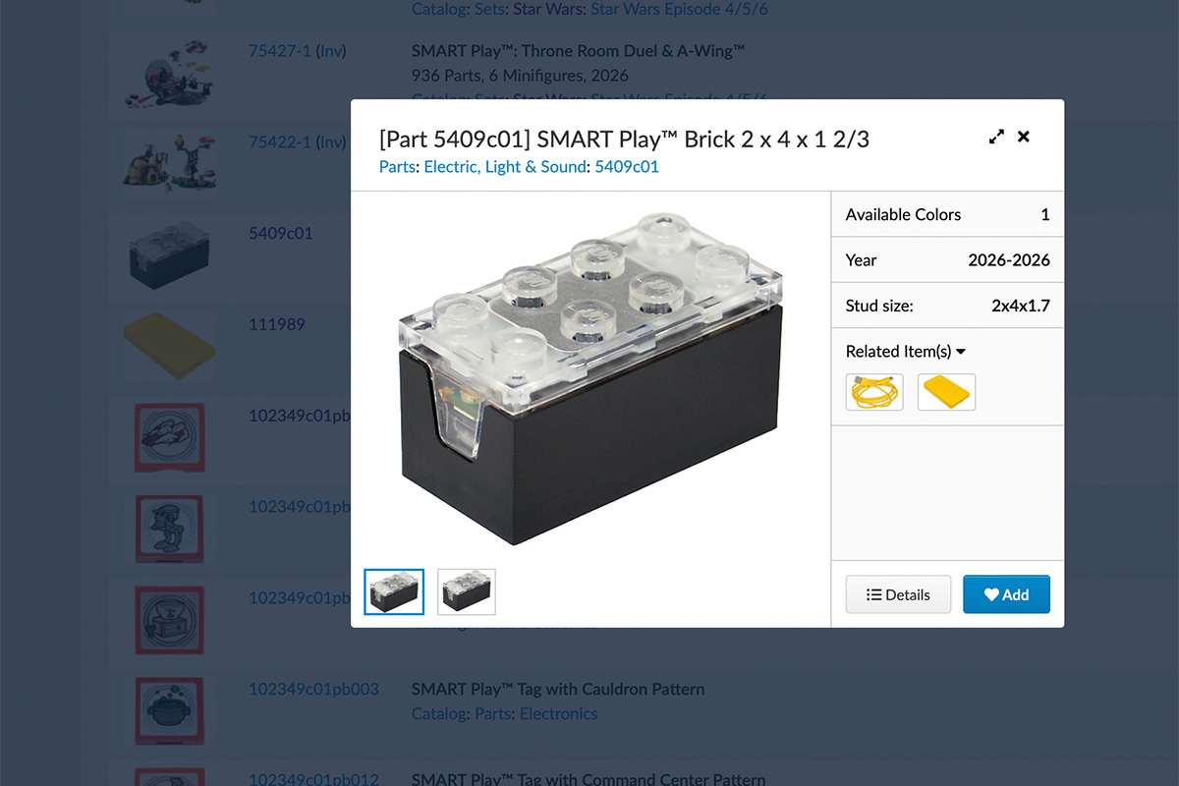Open Electric, Light & Sound category link
Screen dimensions: 1179x786
(x=505, y=167)
